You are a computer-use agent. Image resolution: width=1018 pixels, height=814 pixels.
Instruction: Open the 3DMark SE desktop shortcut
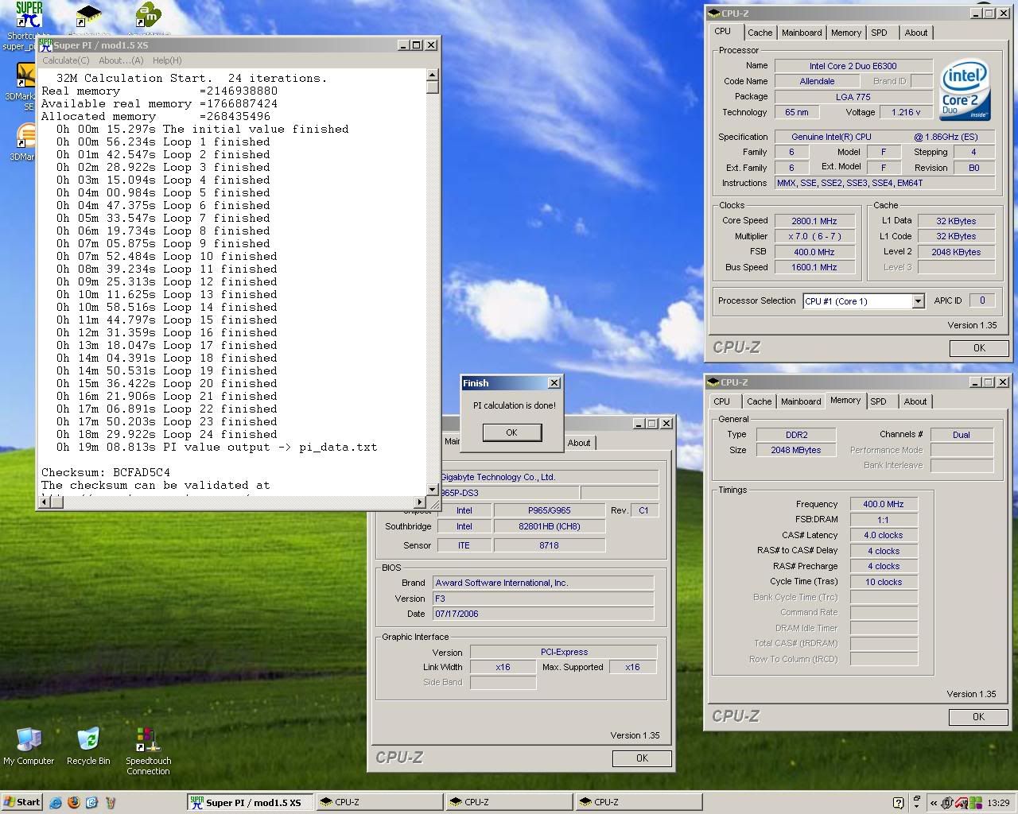[25, 76]
